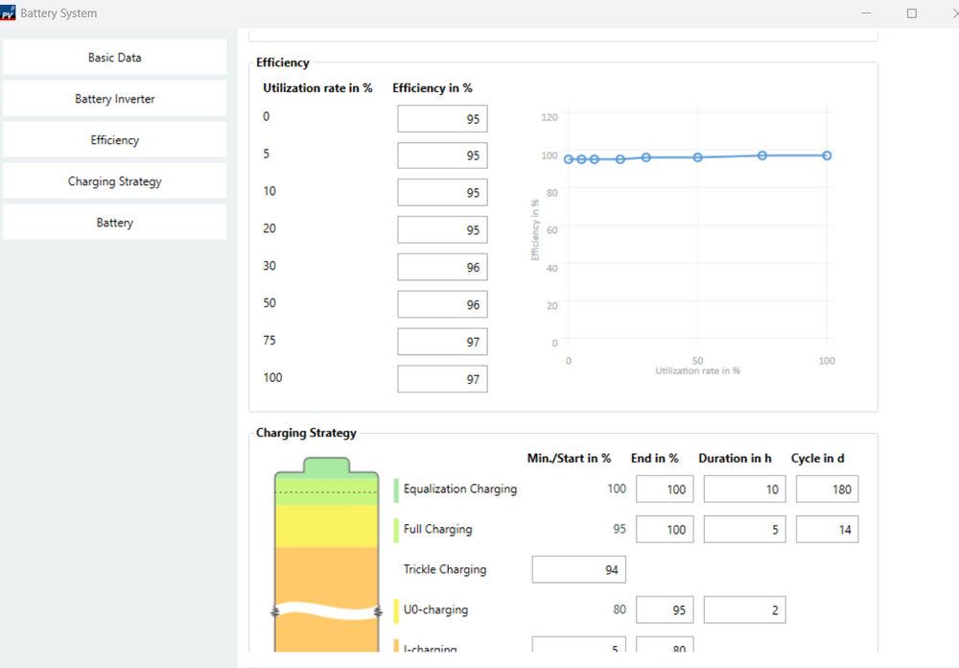Screen dimensions: 959x668
Task: Click the battery illustration graphic
Action: pyautogui.click(x=325, y=557)
